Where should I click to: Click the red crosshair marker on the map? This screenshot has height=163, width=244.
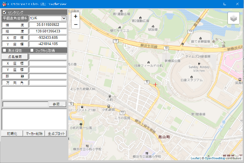pyautogui.click(x=155, y=85)
